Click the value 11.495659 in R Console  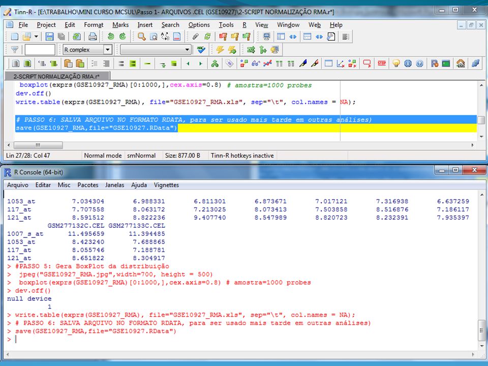pyautogui.click(x=86, y=234)
